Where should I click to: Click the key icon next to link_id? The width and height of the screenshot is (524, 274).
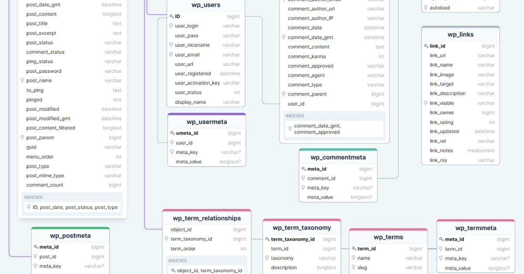pos(426,46)
